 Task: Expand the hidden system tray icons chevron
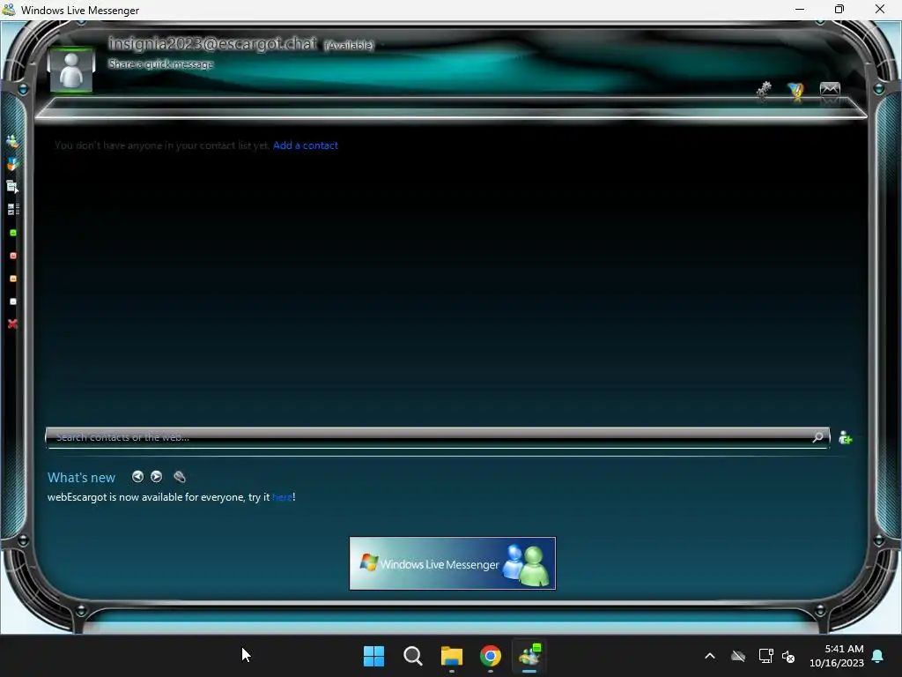tap(710, 656)
